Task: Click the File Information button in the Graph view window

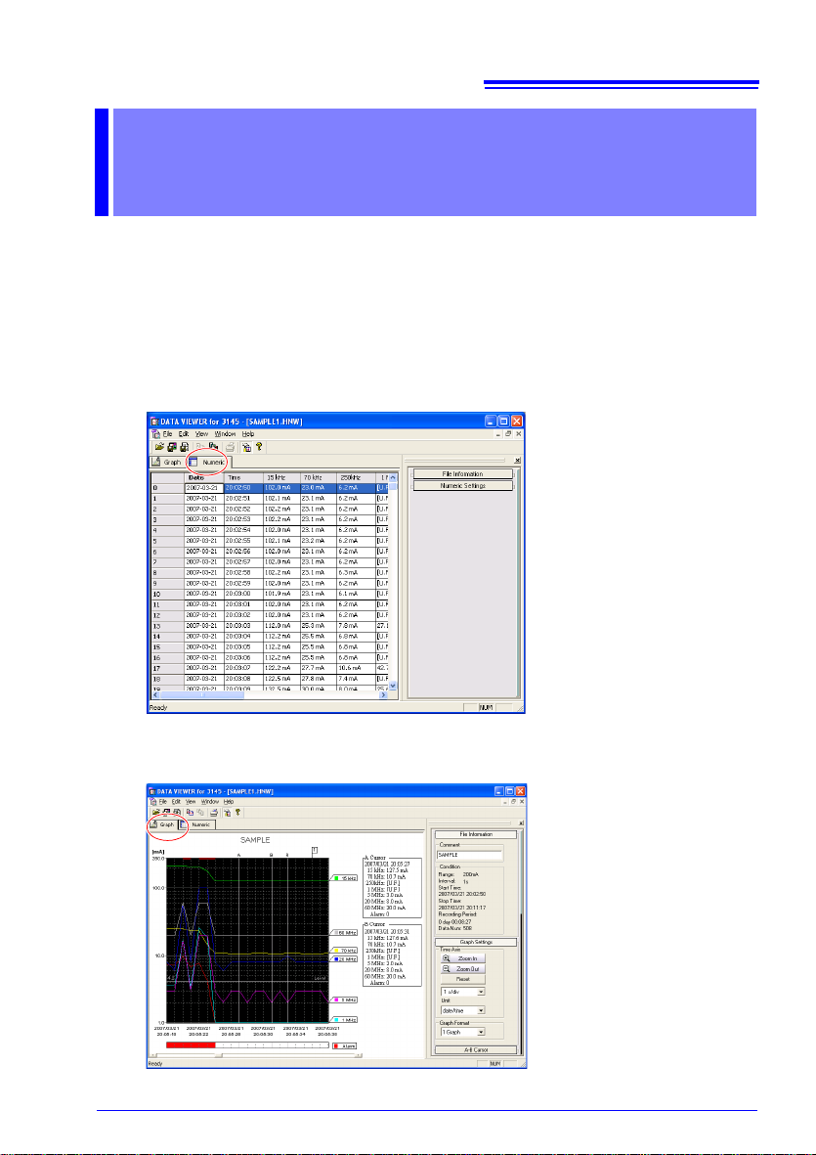Action: (475, 834)
